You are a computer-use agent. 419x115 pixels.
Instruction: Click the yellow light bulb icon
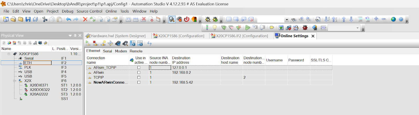(x=215, y=28)
